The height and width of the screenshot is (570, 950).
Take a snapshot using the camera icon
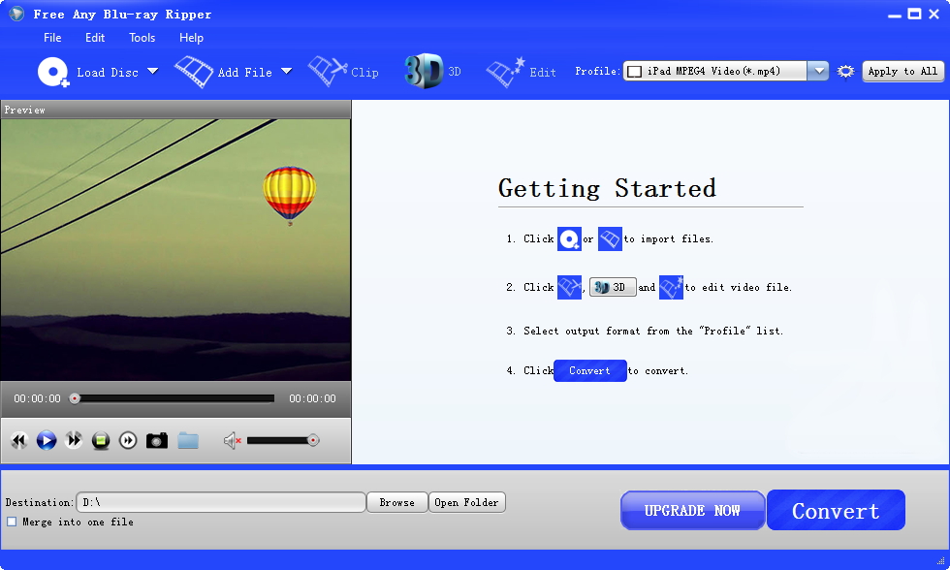157,440
